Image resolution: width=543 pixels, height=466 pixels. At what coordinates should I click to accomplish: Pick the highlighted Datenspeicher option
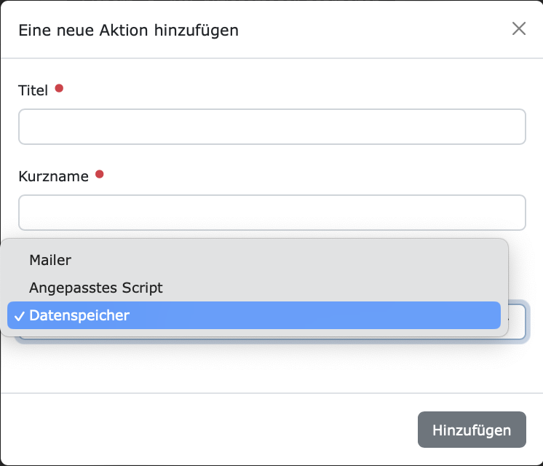pyautogui.click(x=254, y=315)
